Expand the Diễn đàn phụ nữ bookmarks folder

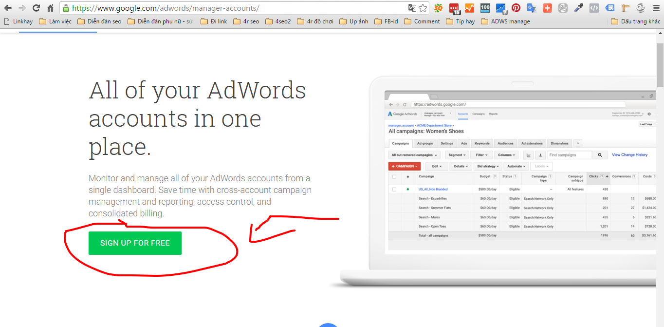tap(161, 21)
